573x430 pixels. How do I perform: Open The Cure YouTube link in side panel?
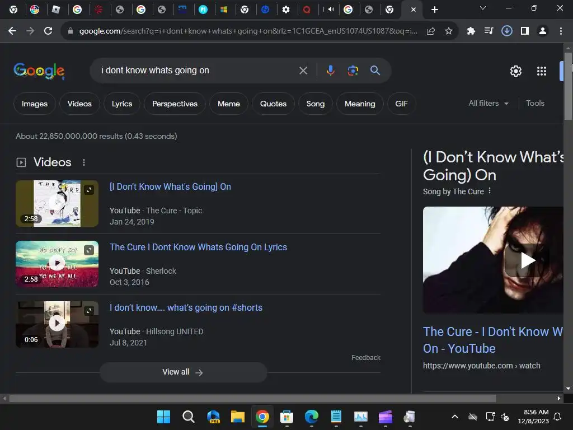[x=492, y=340]
